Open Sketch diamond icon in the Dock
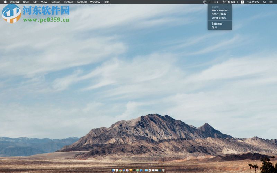Image resolution: width=277 pixels, height=173 pixels. (131, 170)
